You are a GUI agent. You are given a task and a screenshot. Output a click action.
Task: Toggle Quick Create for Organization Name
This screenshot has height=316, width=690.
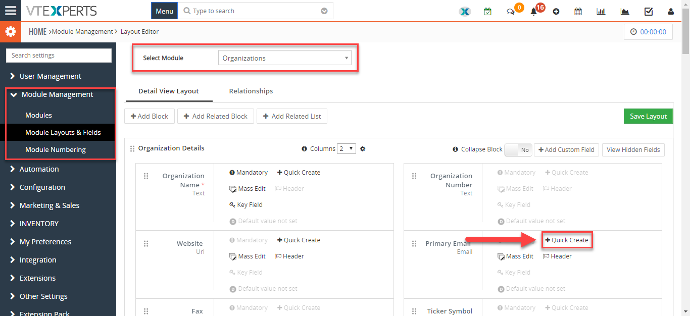(299, 173)
